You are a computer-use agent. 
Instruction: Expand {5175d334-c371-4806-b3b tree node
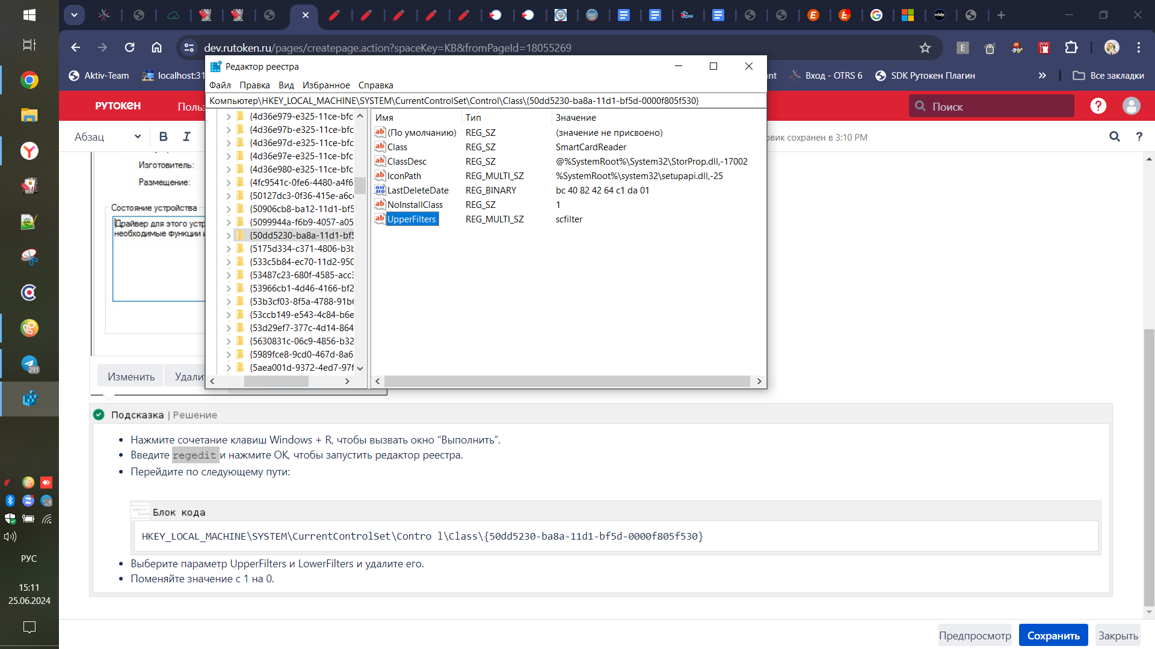click(x=228, y=248)
